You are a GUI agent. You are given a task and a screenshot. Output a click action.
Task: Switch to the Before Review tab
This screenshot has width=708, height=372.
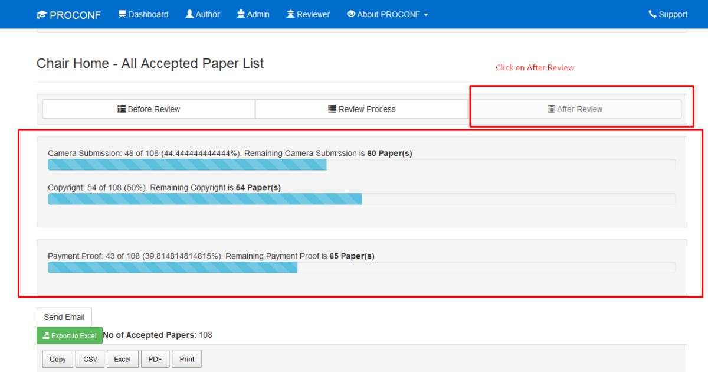coord(148,109)
